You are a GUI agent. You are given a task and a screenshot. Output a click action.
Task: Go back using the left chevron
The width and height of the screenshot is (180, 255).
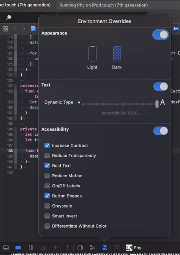tap(16, 29)
